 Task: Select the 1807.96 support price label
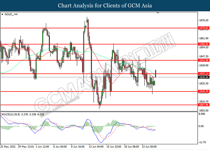click(x=204, y=105)
